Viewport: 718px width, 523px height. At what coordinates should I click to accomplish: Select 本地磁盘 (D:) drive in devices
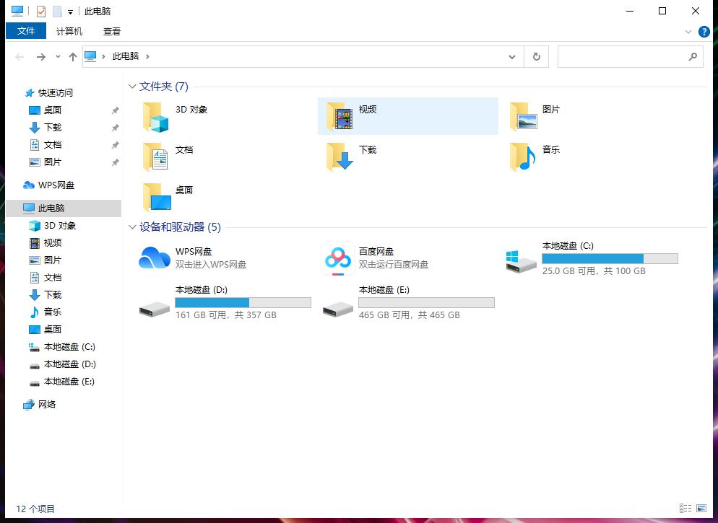(x=225, y=302)
